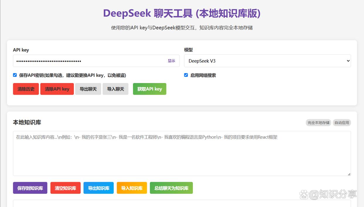Screen dimensions: 364x207
Task: Click the API key field label
Action: 21,50
